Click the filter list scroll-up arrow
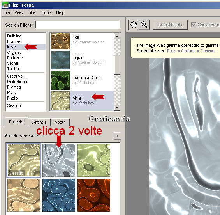 pyautogui.click(x=117, y=36)
